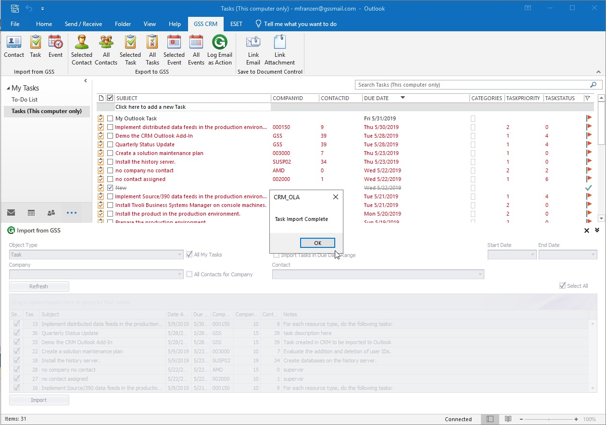Open People view in navigation bar
The height and width of the screenshot is (425, 606).
pyautogui.click(x=51, y=213)
